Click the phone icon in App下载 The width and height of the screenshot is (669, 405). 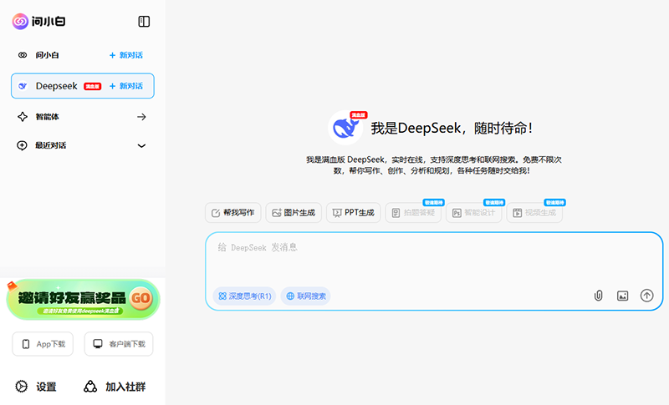point(26,344)
